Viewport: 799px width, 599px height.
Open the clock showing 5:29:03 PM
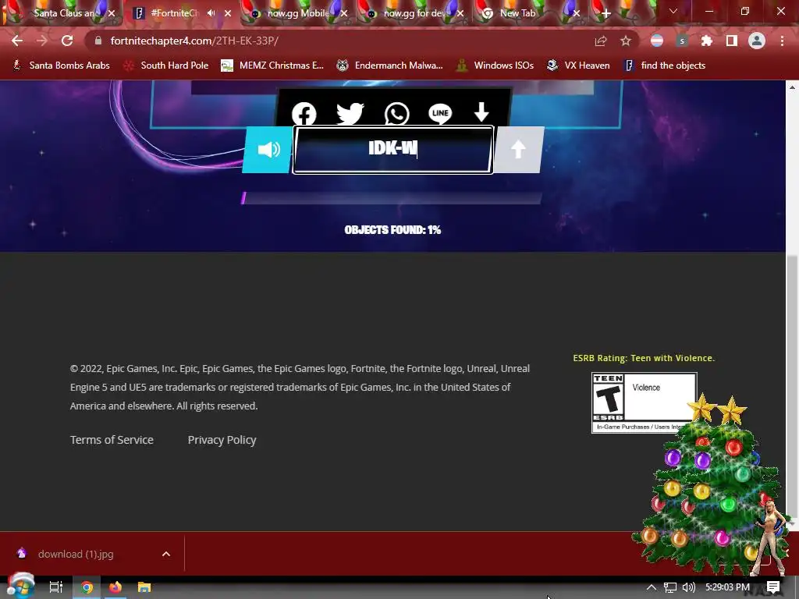point(727,587)
